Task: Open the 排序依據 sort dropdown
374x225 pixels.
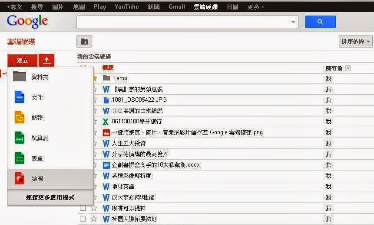Action: coord(355,42)
